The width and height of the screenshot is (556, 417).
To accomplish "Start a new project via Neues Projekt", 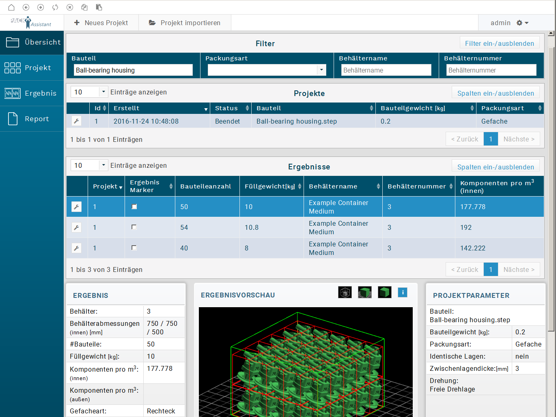I will (101, 22).
